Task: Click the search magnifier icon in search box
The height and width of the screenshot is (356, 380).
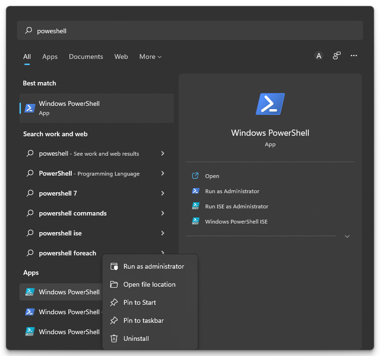Action: pos(28,30)
